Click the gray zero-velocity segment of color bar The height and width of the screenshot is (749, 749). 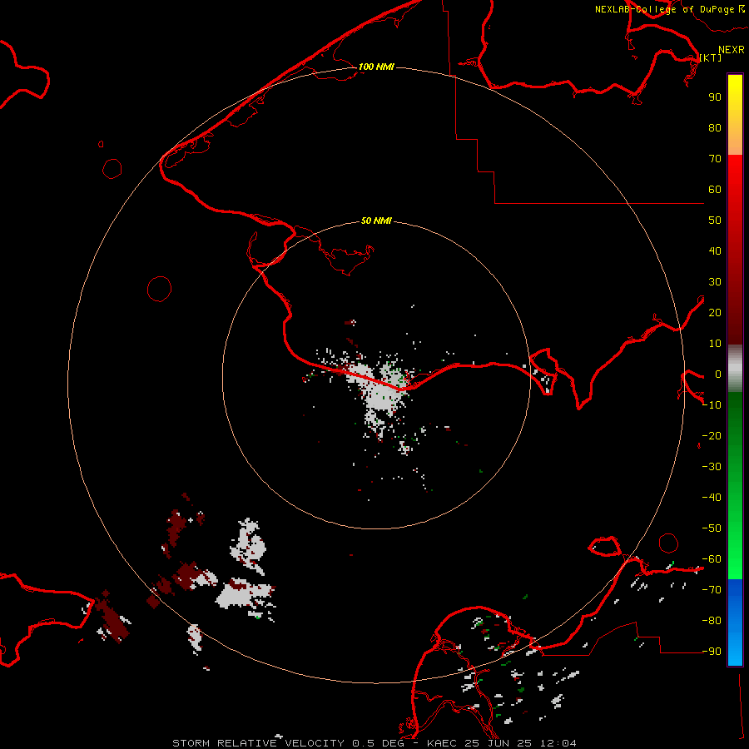tap(735, 369)
